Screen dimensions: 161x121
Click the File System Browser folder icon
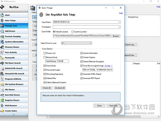(x=2, y=84)
